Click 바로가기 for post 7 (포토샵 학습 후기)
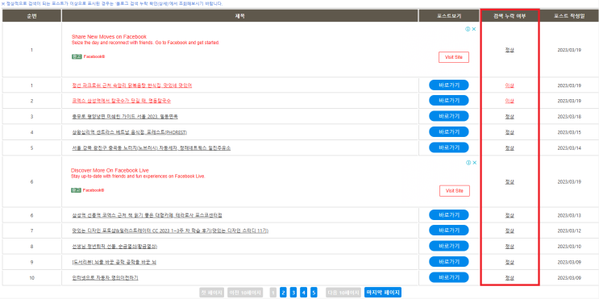599x299 pixels. (449, 230)
